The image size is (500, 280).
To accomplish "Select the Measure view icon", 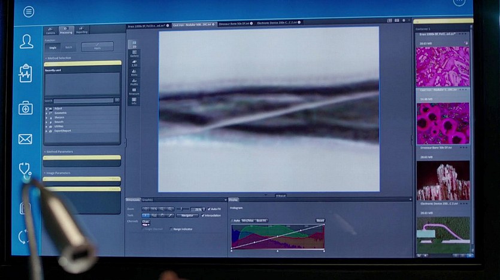I will coord(134,92).
